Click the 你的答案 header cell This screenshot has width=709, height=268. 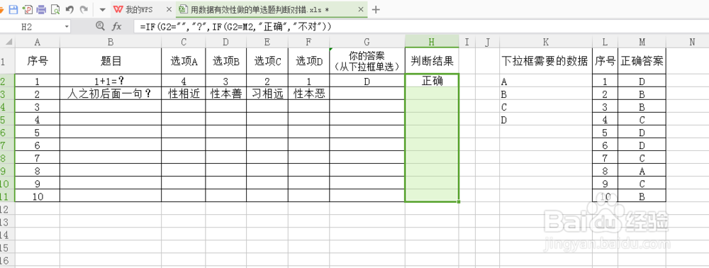pyautogui.click(x=367, y=61)
